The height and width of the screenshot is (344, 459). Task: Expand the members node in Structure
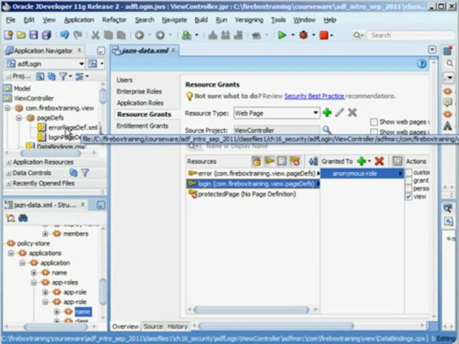coord(45,234)
